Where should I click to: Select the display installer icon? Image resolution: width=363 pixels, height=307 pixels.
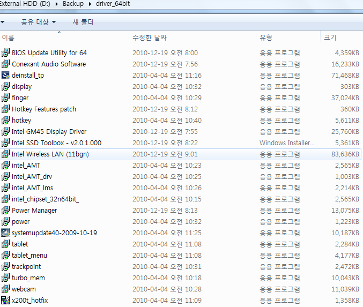point(5,86)
